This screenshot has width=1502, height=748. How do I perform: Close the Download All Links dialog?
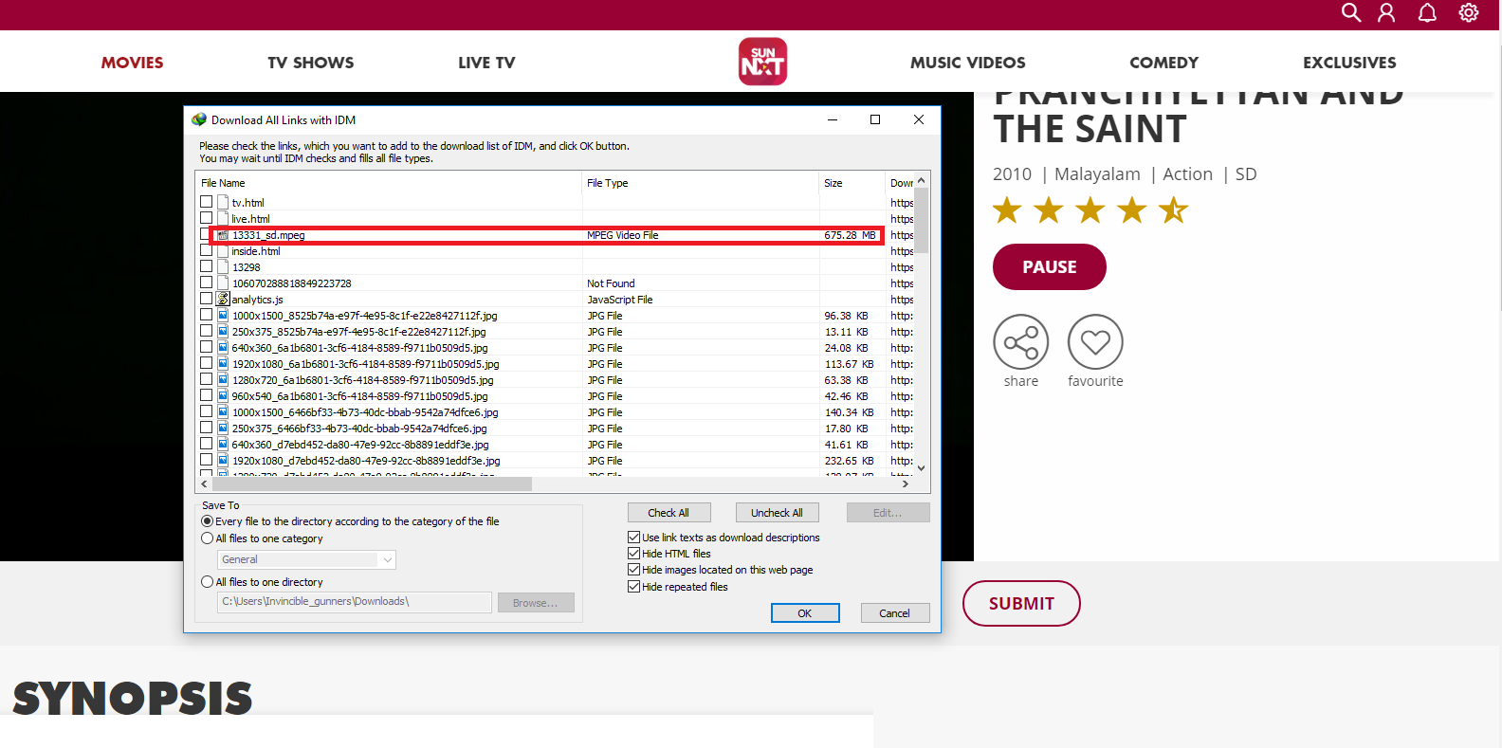coord(919,119)
